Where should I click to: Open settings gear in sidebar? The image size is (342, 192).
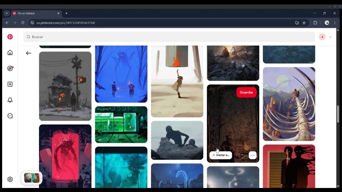click(10, 179)
